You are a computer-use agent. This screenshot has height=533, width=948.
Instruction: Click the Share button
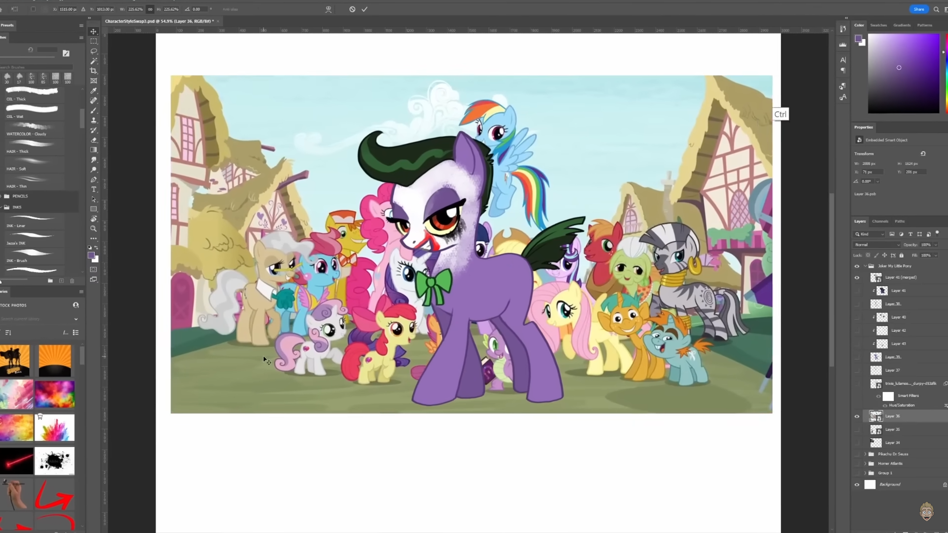(918, 9)
